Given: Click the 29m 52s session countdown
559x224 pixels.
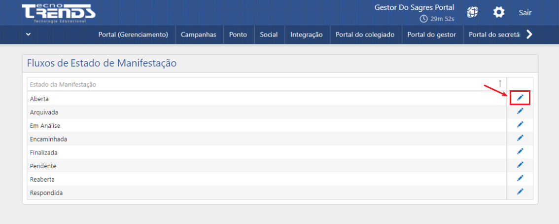Looking at the screenshot, I should [443, 19].
